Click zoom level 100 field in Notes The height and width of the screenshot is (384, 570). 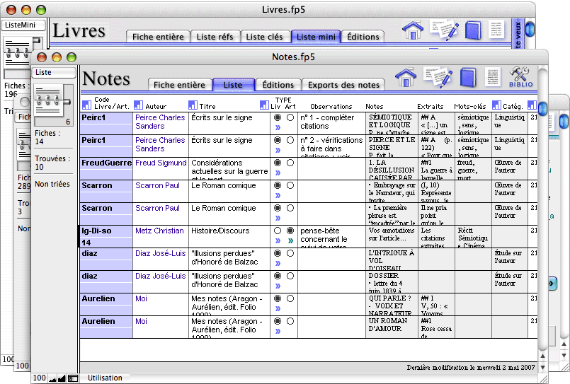coord(40,378)
